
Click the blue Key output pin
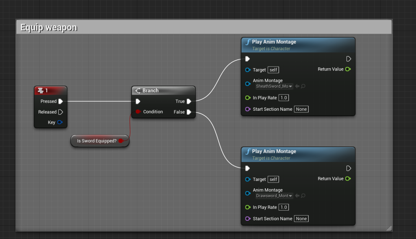click(x=60, y=122)
